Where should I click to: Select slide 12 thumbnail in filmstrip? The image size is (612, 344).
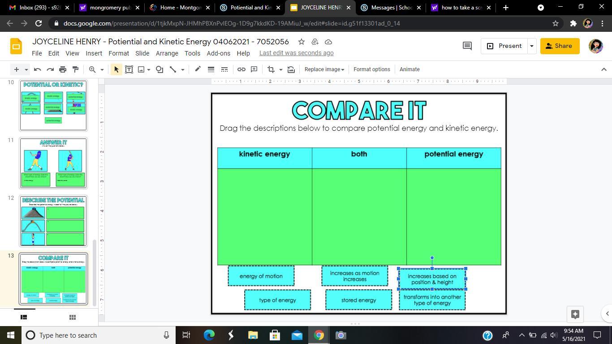53,221
